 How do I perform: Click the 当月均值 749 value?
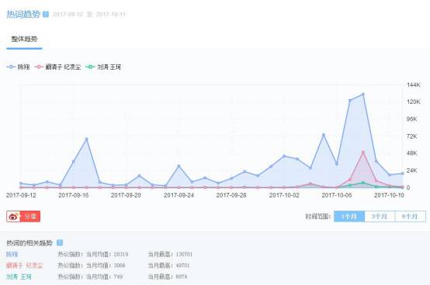click(x=118, y=276)
